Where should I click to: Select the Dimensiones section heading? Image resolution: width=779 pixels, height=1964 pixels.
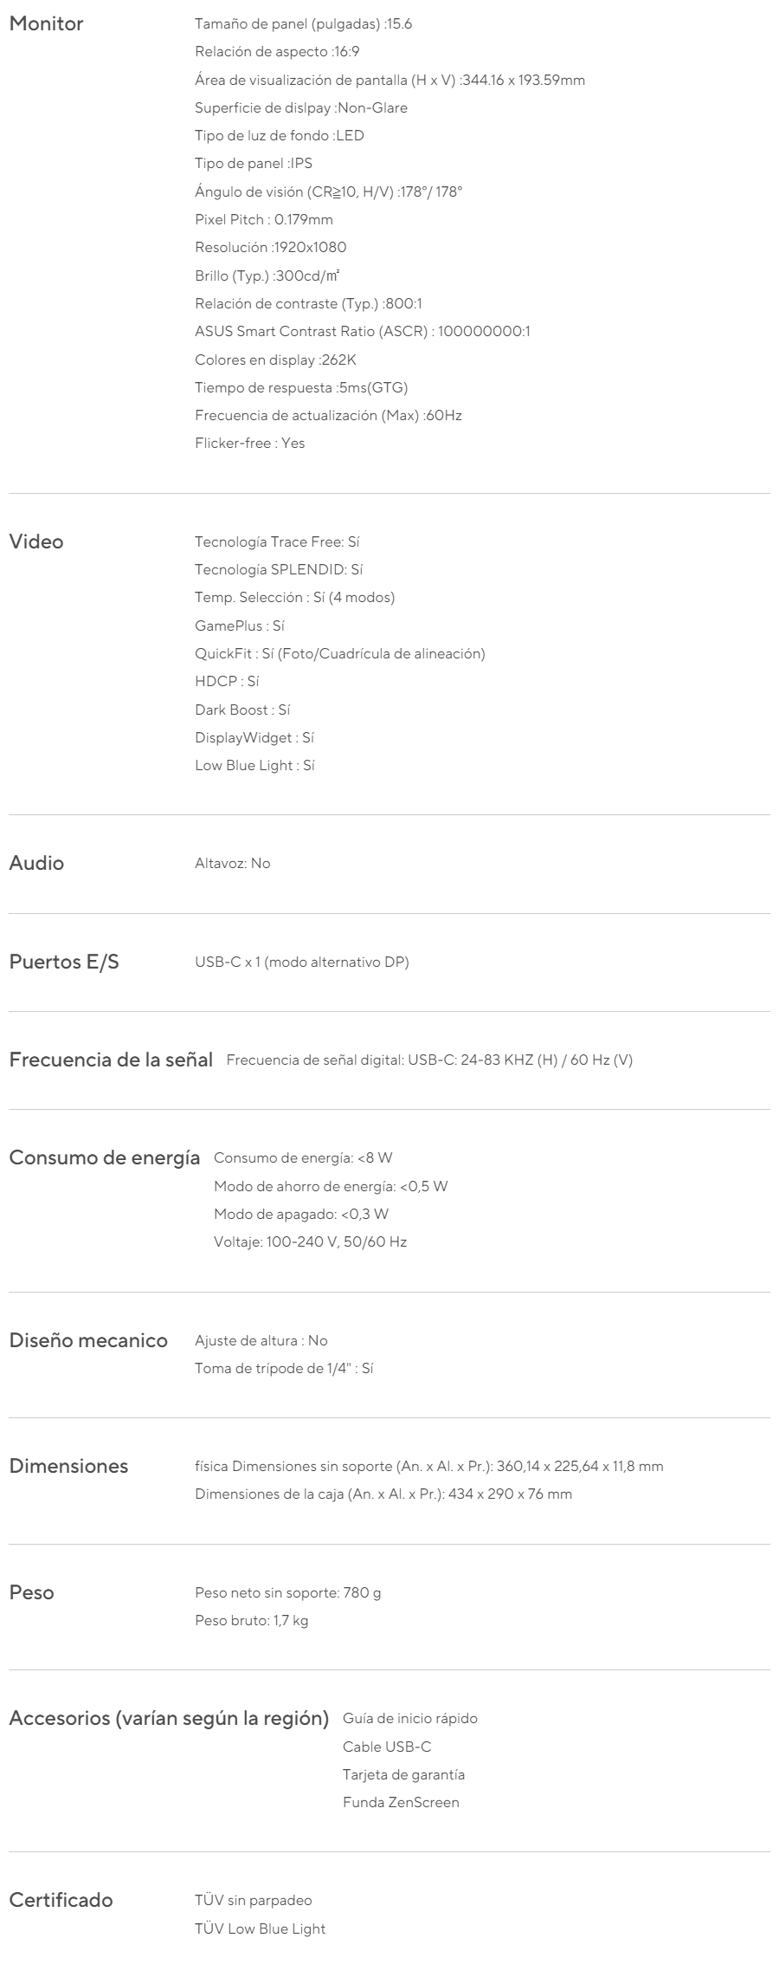pos(68,1467)
